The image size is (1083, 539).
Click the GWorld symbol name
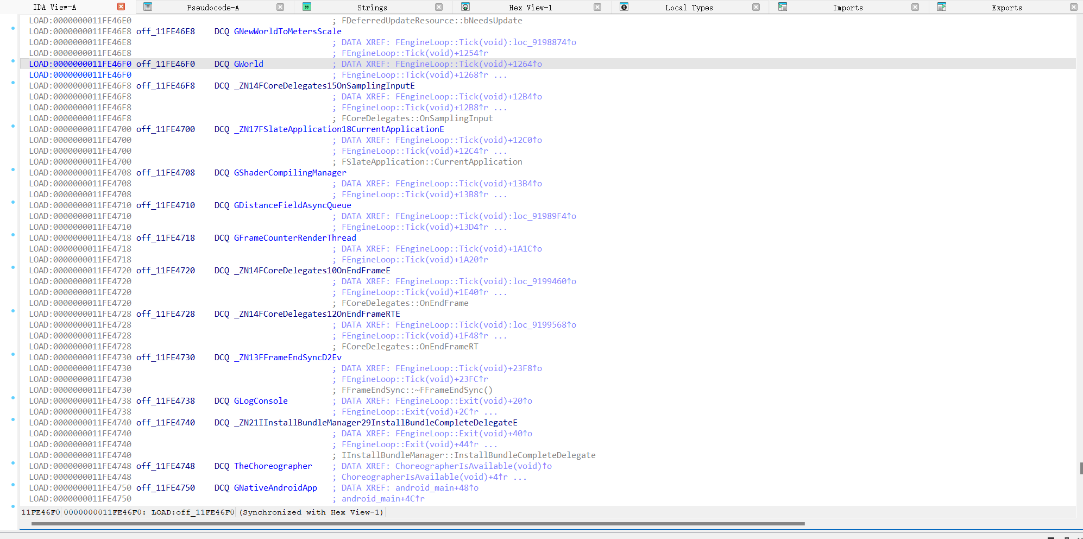[x=249, y=64]
